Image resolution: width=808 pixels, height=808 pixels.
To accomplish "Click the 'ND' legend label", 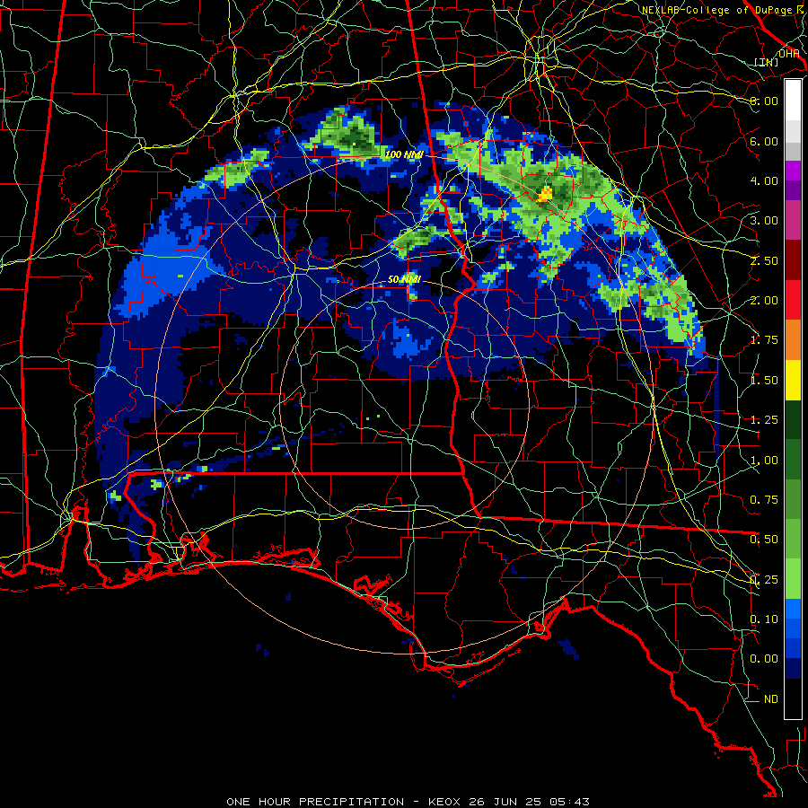I will coord(771,699).
